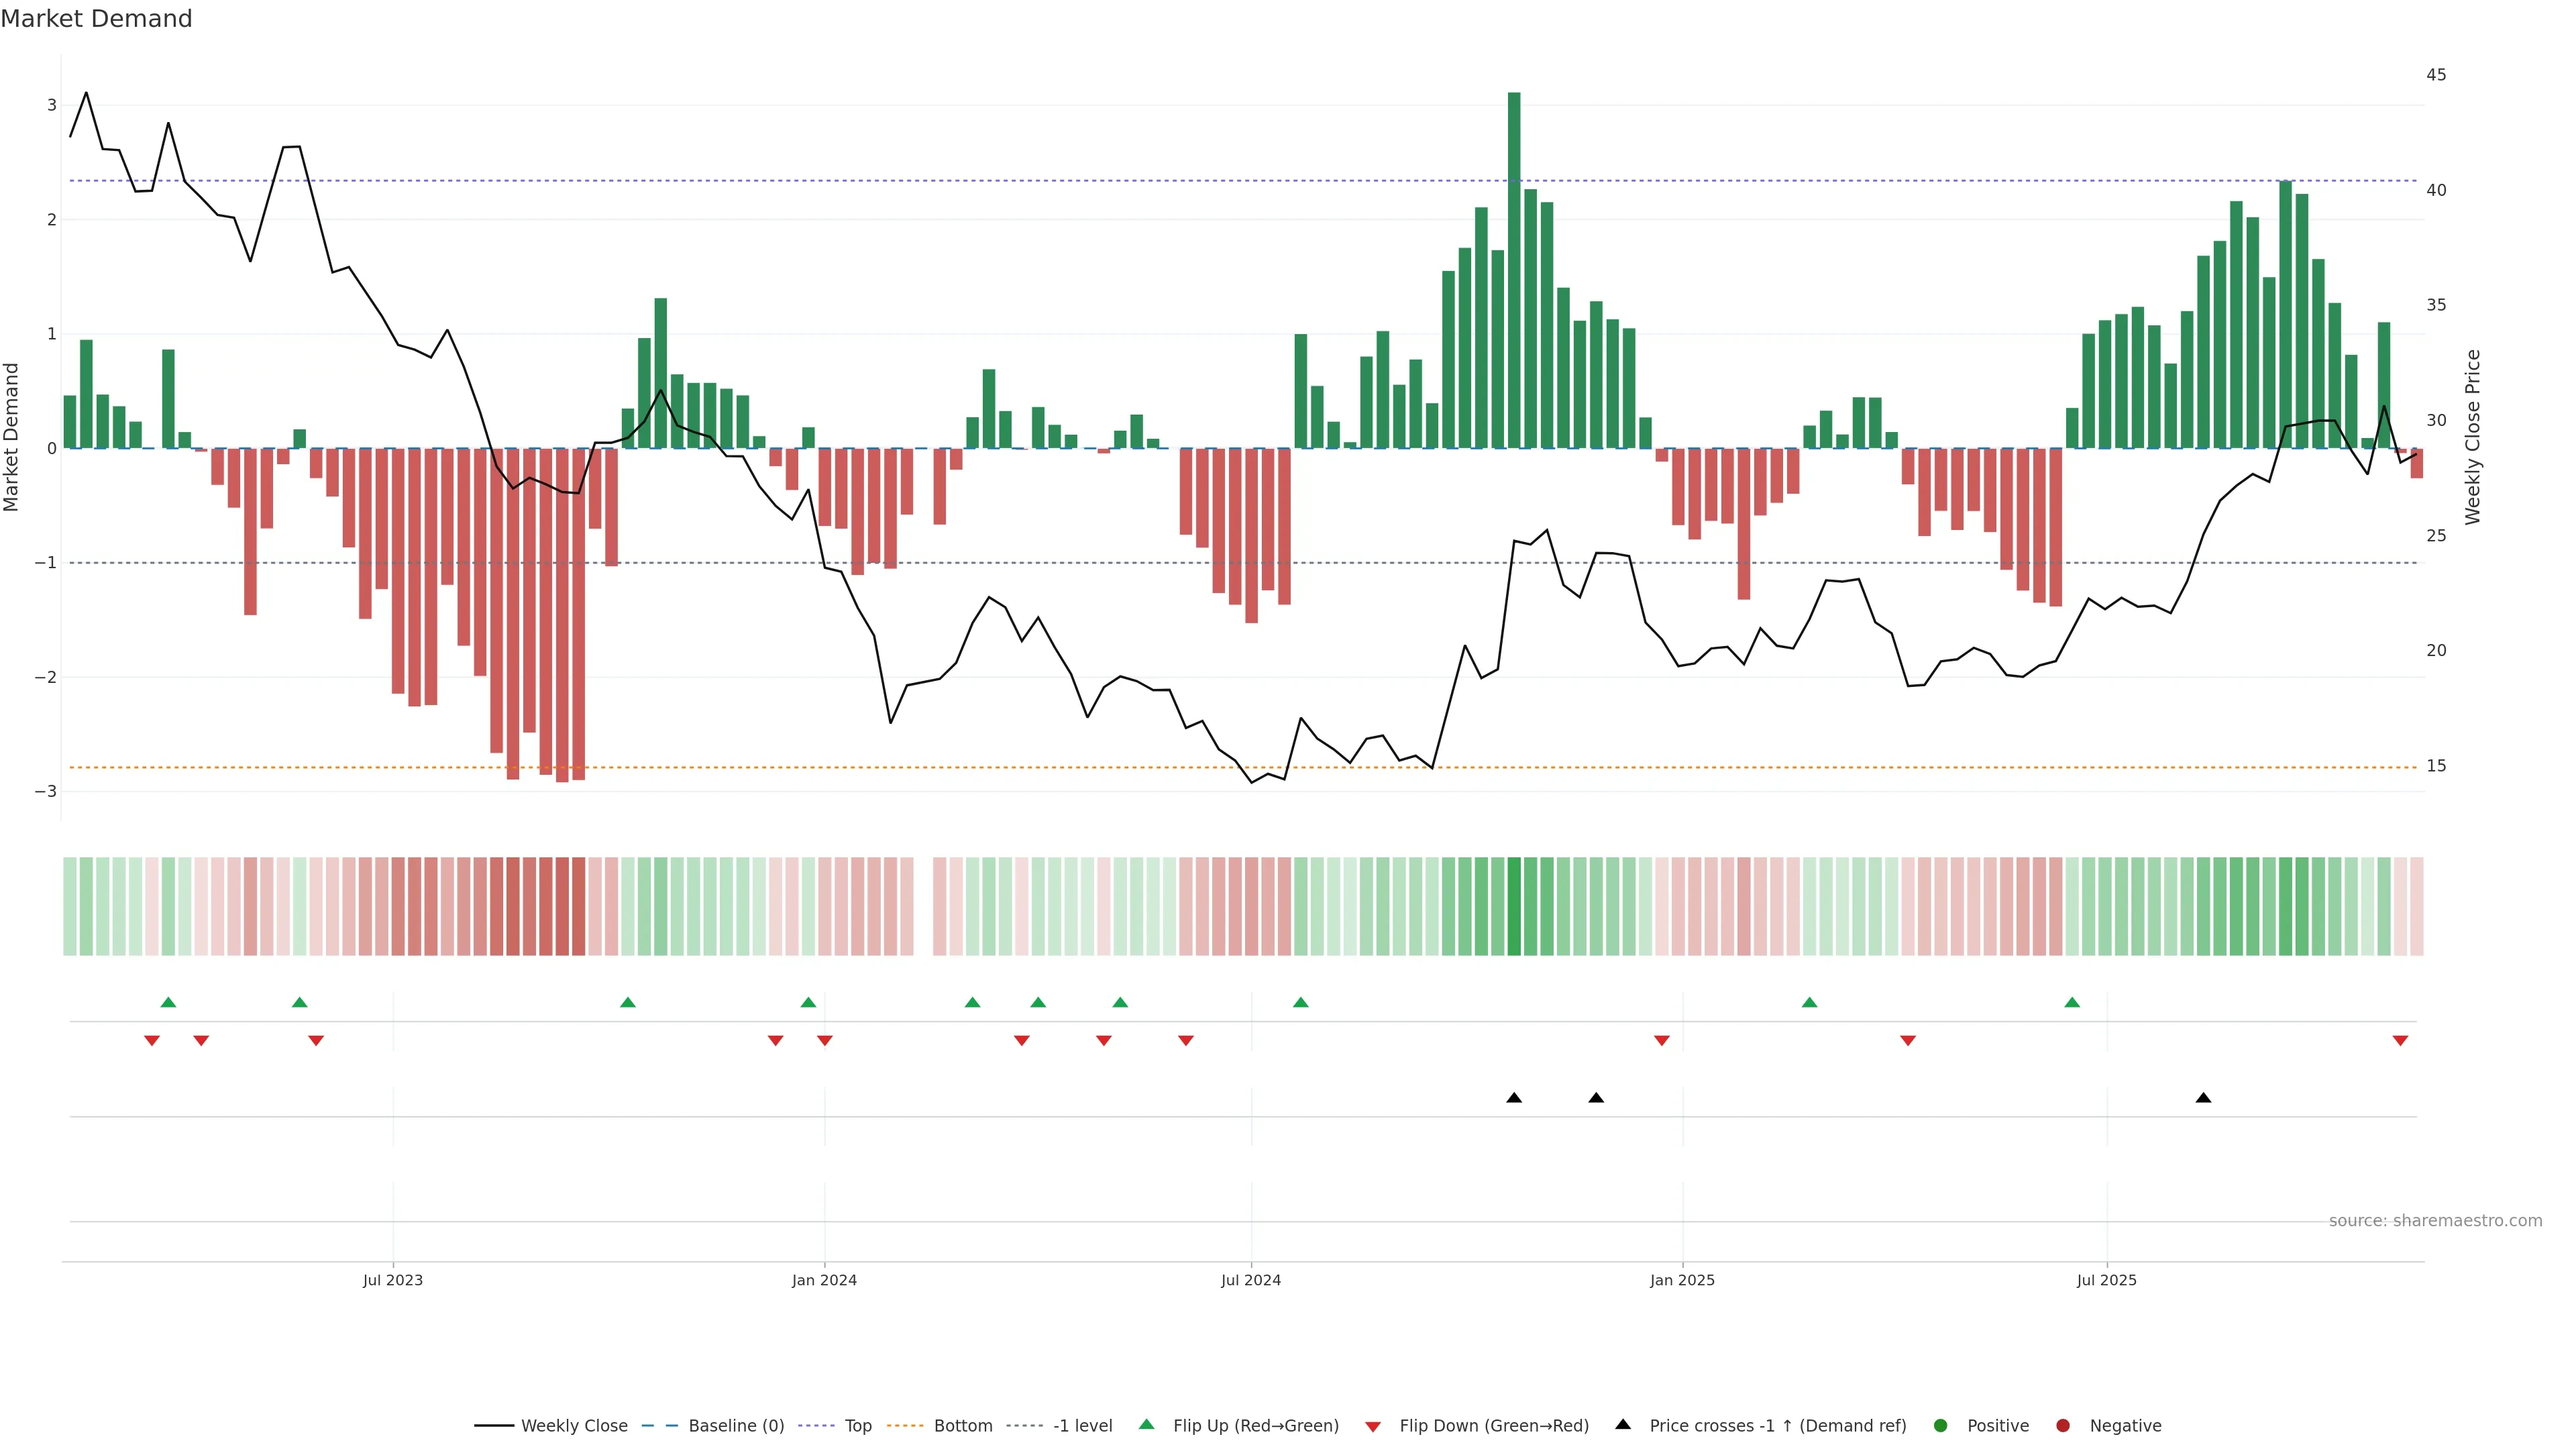Image resolution: width=2576 pixels, height=1449 pixels.
Task: Click darkest green heatmap cell
Action: coord(1514,906)
